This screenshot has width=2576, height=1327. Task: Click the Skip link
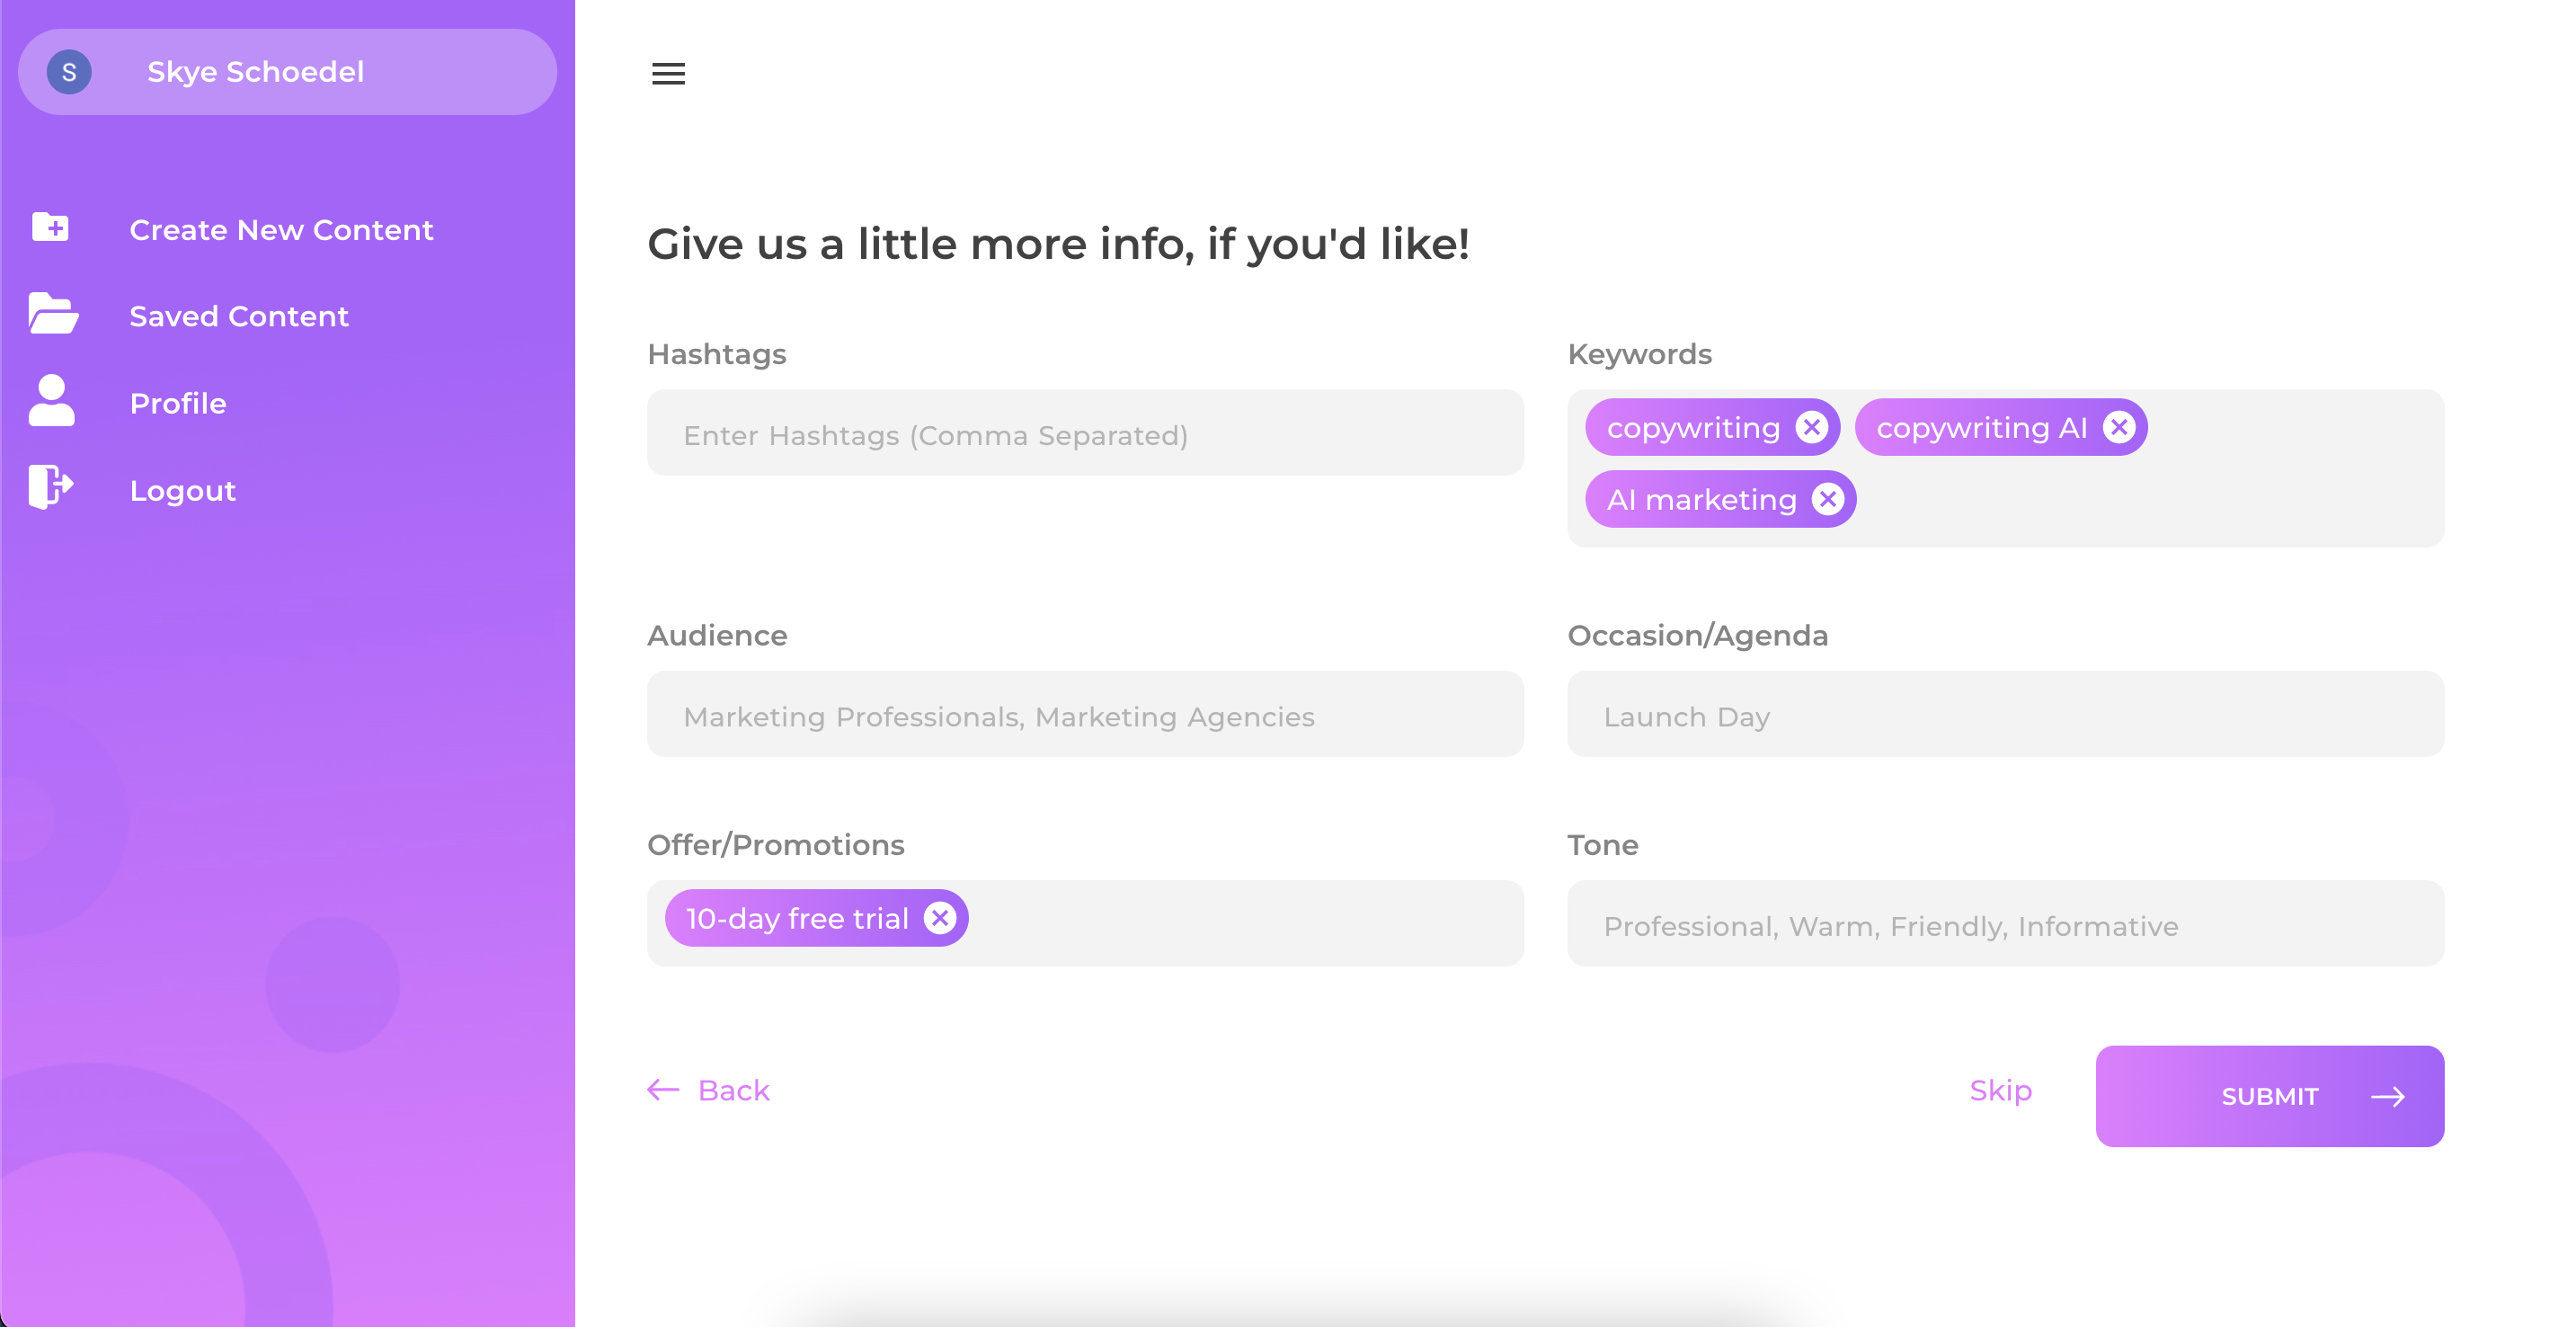pos(2000,1090)
